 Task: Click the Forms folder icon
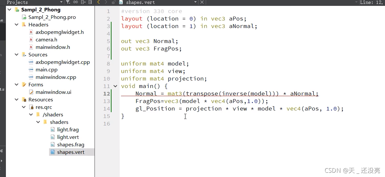click(x=24, y=84)
